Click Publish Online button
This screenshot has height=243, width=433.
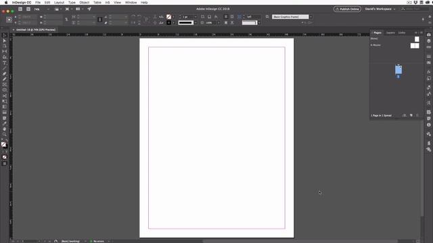pos(347,9)
